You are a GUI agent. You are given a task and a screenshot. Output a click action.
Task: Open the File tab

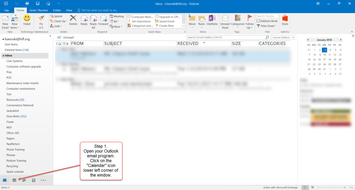pyautogui.click(x=7, y=10)
